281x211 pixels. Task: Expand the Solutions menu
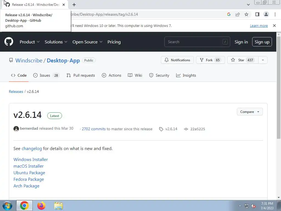click(56, 42)
